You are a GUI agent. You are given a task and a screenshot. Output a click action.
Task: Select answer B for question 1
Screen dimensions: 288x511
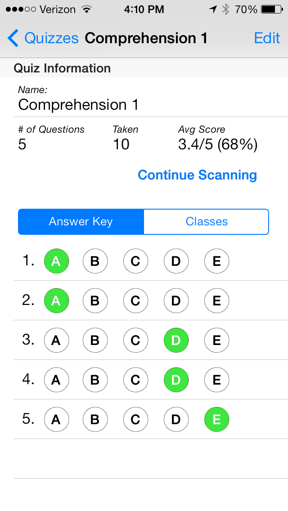click(95, 261)
